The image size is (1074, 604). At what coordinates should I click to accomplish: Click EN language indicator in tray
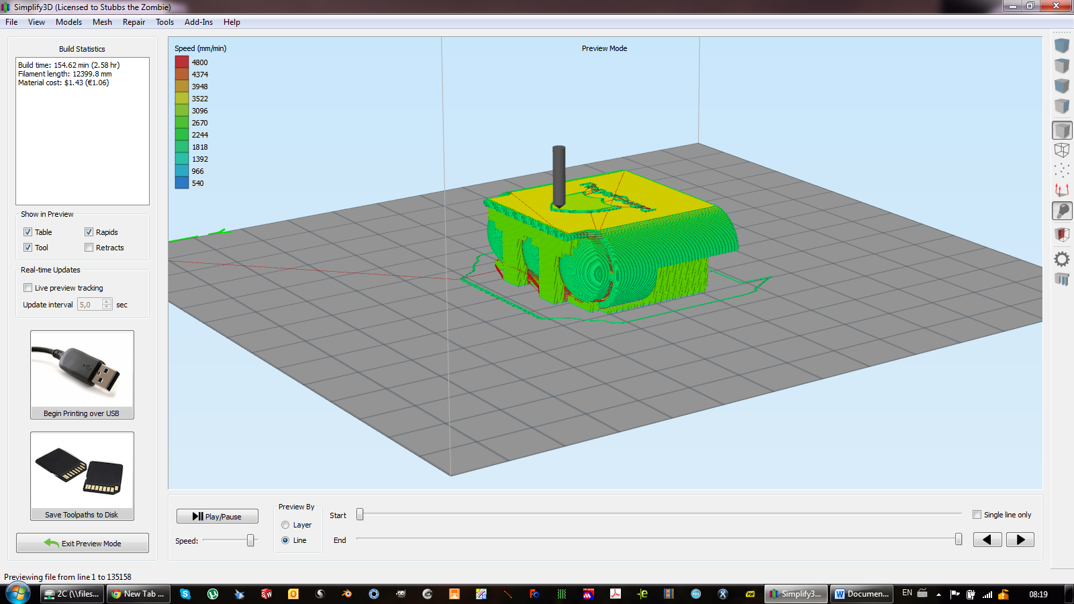click(907, 593)
